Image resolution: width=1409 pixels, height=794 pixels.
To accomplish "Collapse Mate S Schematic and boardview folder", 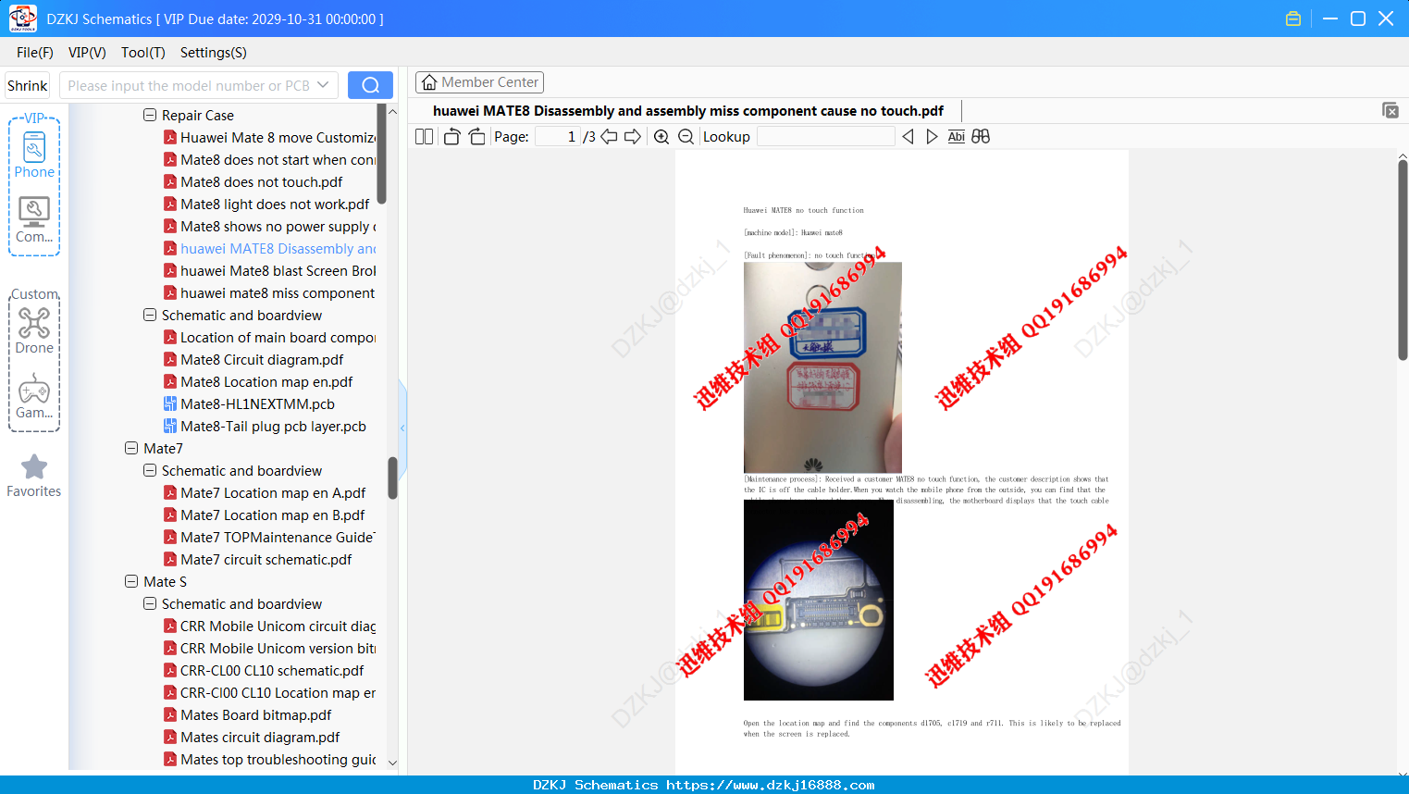I will tap(150, 604).
